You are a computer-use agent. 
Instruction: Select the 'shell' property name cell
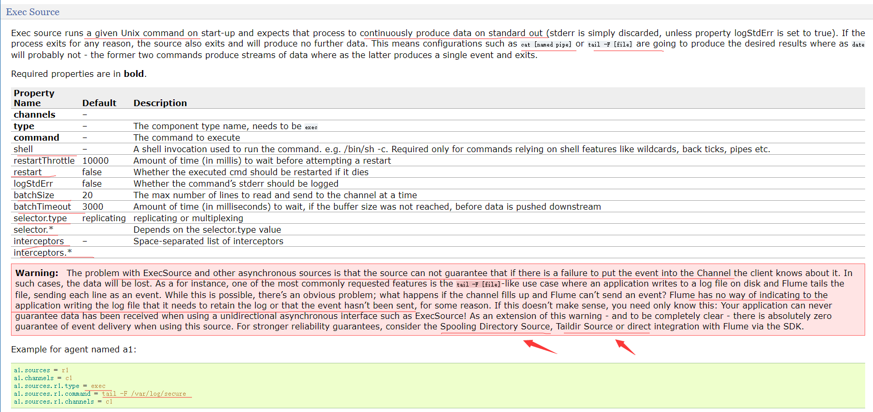click(23, 149)
